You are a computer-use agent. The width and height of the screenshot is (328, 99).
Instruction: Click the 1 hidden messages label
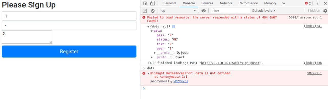[x=314, y=11]
